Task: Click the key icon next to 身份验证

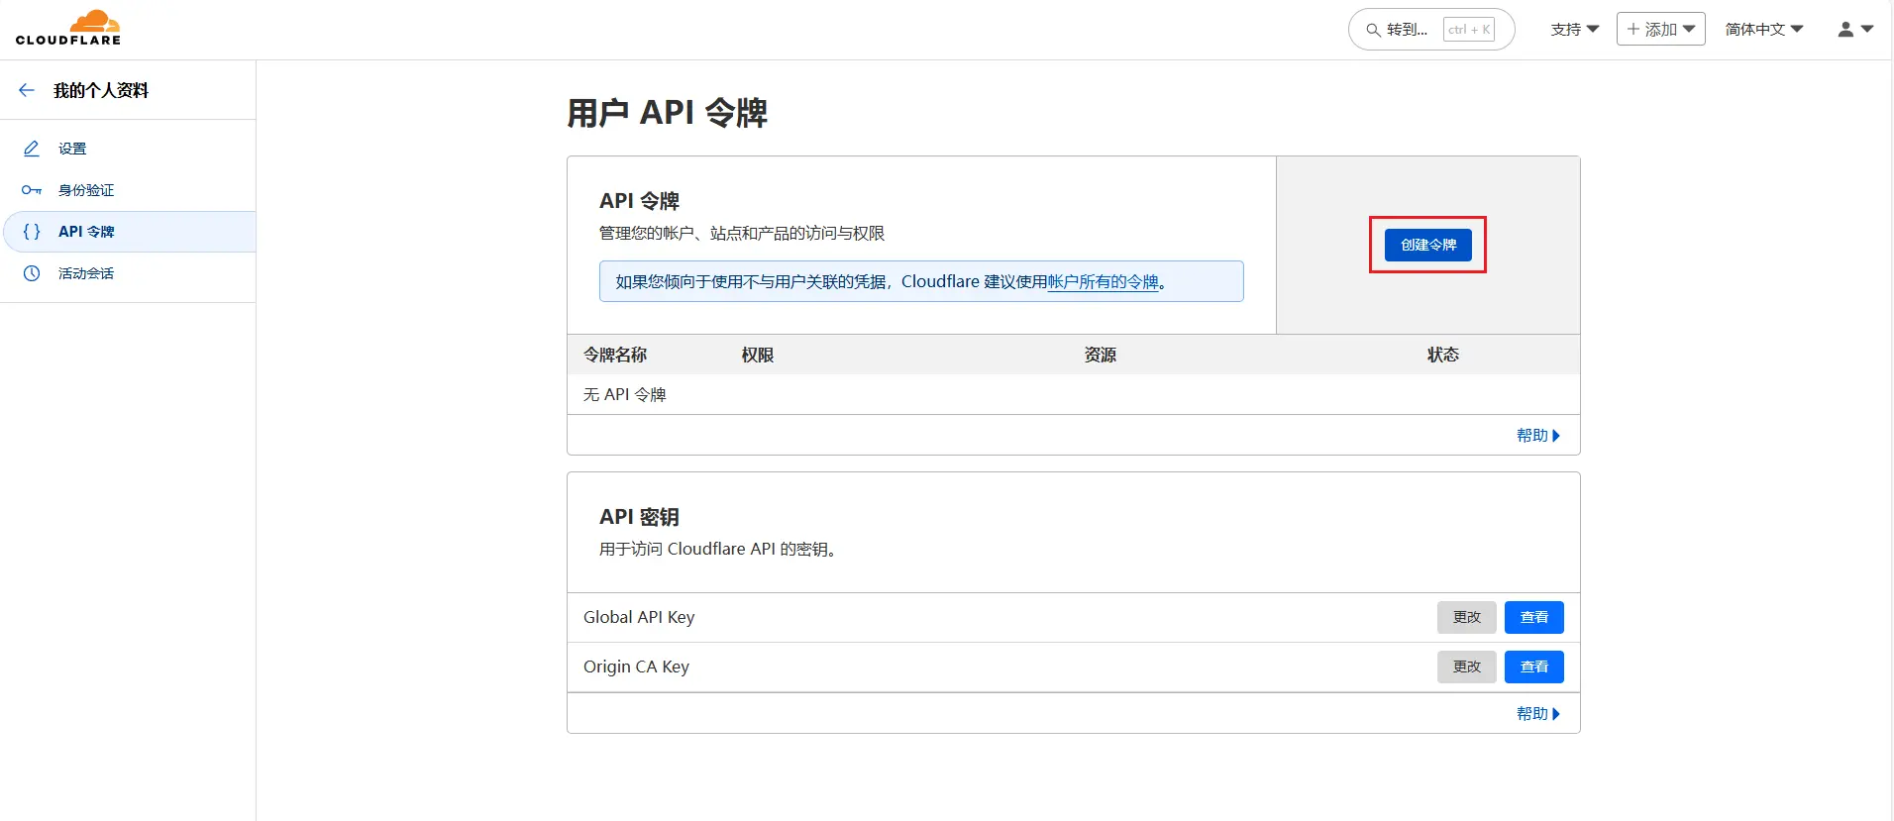Action: point(32,190)
